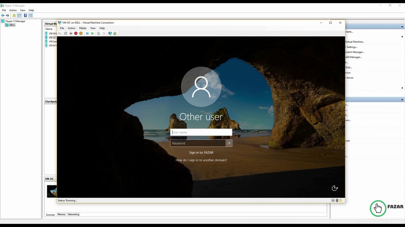Click the user avatar circle on login screen
This screenshot has height=227, width=405.
coord(201,87)
